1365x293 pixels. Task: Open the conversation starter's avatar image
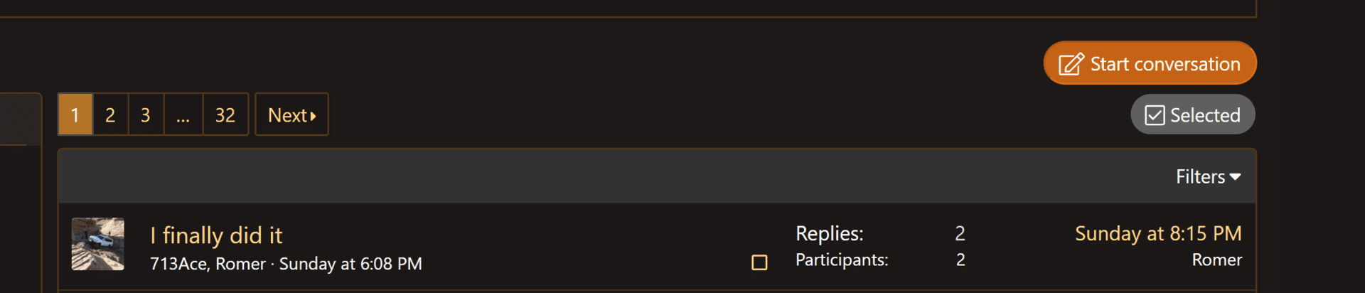coord(98,244)
